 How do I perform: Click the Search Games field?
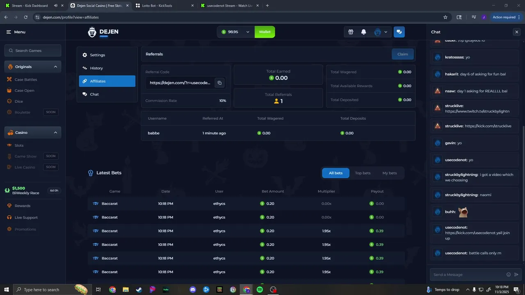coord(33,50)
